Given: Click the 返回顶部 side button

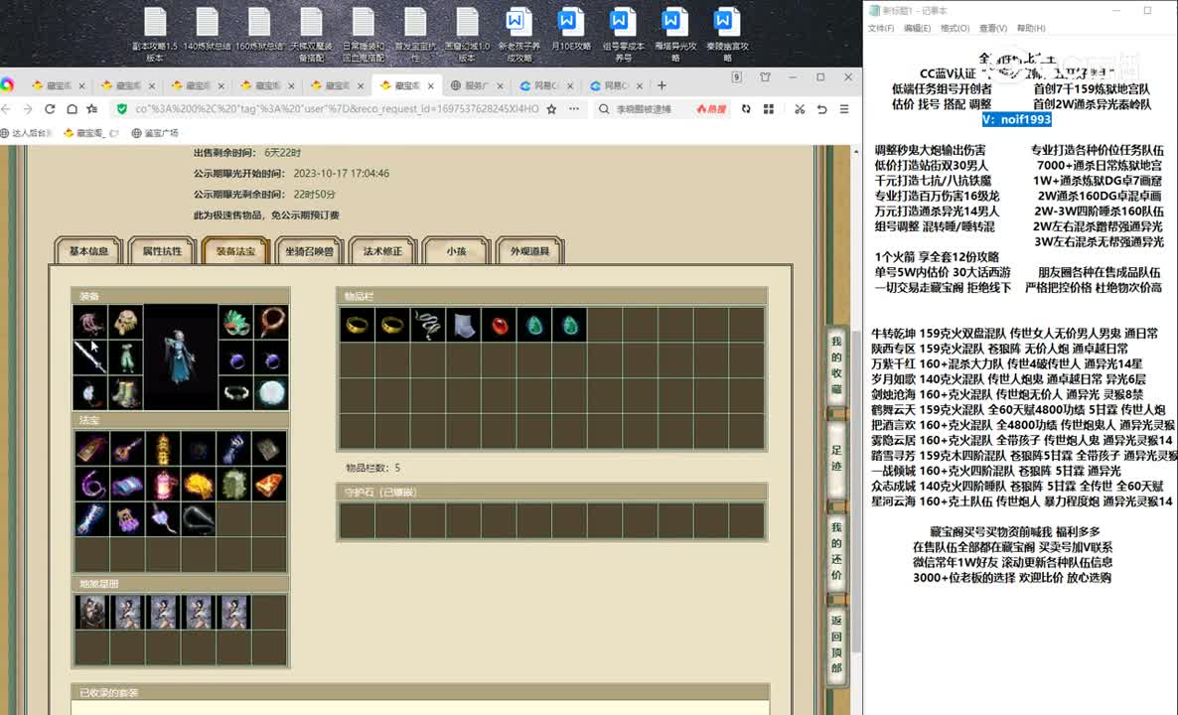Looking at the screenshot, I should click(x=836, y=644).
